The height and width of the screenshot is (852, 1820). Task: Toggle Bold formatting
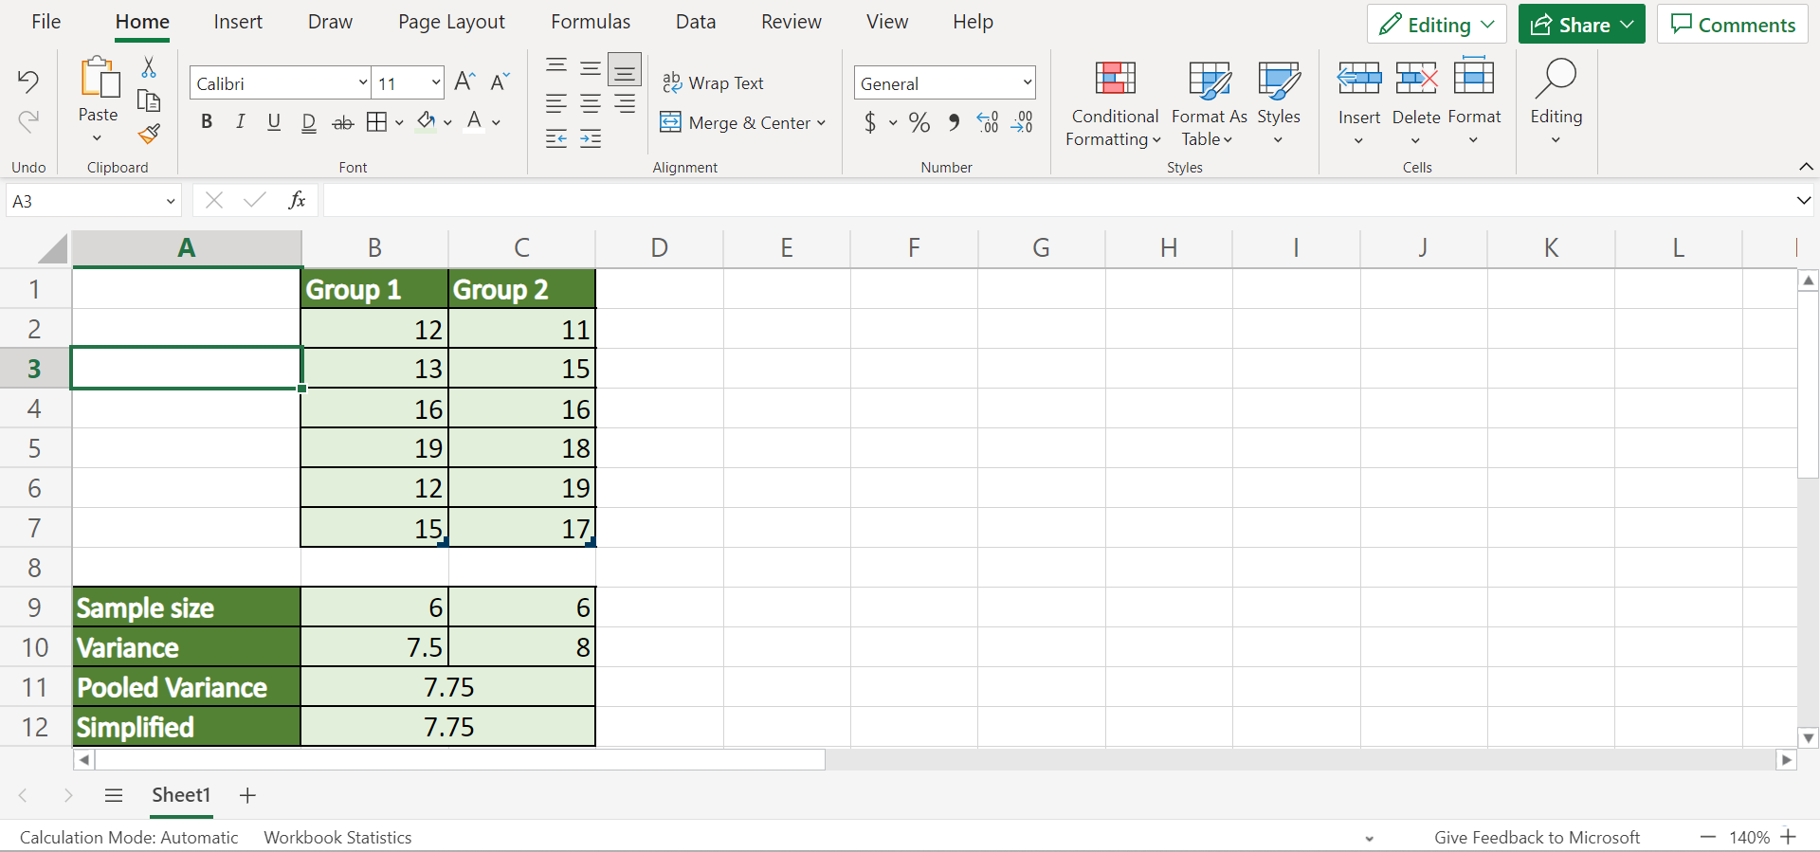coord(207,122)
